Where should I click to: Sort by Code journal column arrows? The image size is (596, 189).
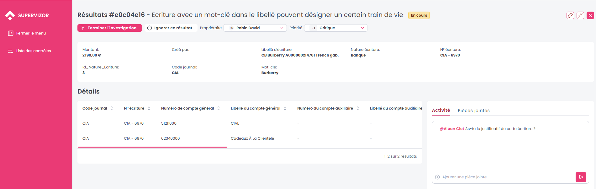[x=112, y=108]
